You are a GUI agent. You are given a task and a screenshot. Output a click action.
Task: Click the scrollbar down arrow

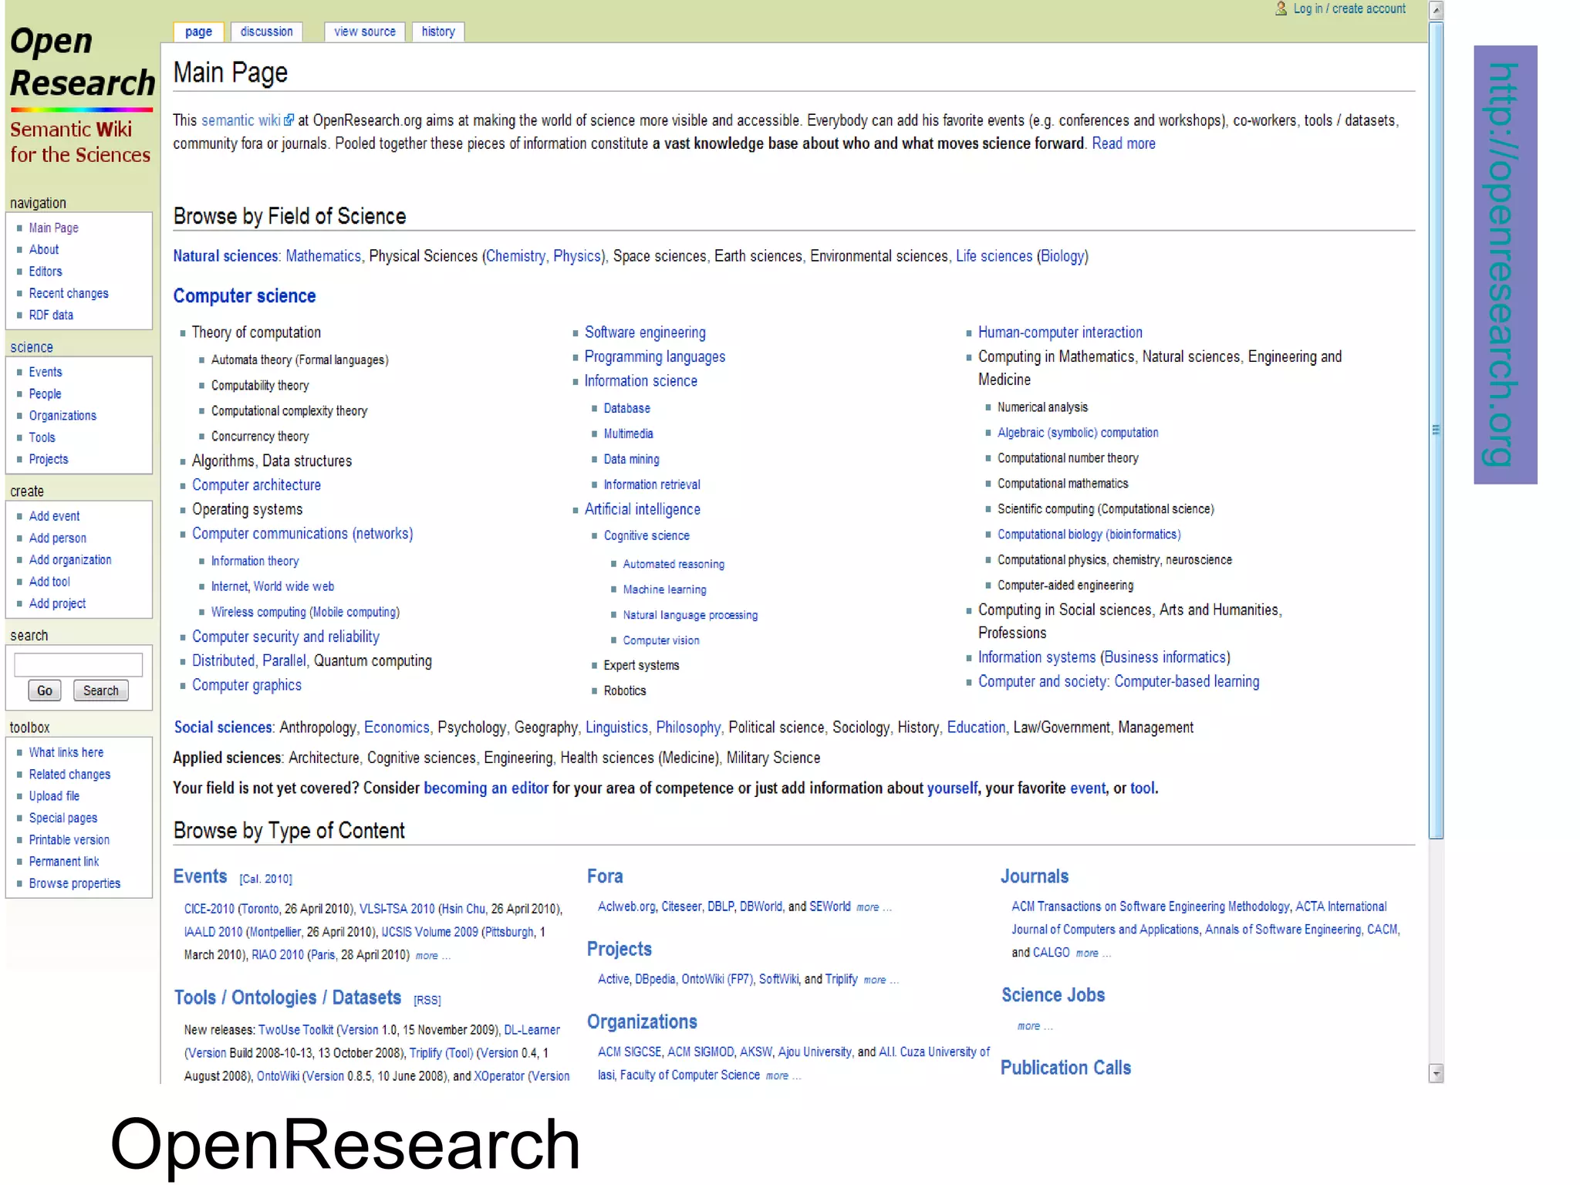pos(1436,1073)
